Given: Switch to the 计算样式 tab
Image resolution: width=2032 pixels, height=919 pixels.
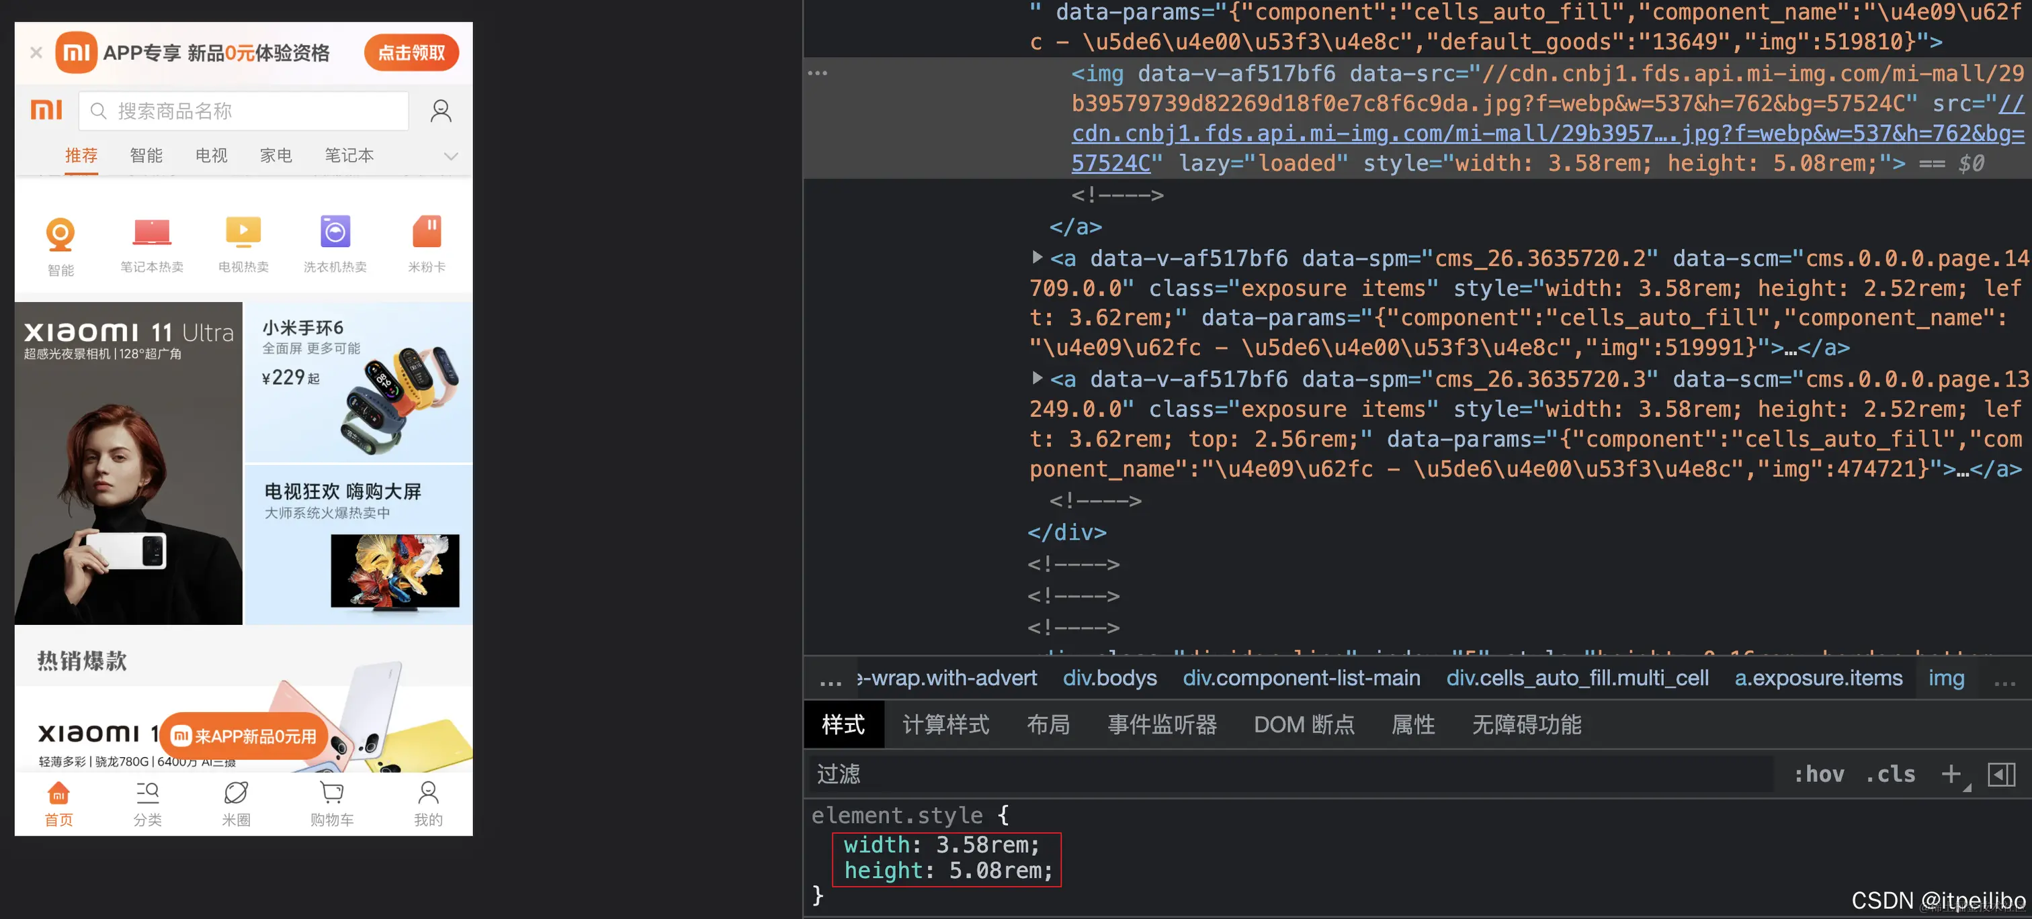Looking at the screenshot, I should 945,724.
